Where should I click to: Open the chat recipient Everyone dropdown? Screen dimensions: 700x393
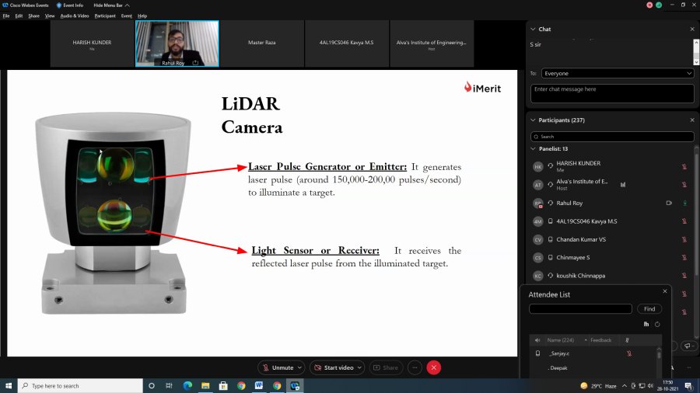pos(618,74)
